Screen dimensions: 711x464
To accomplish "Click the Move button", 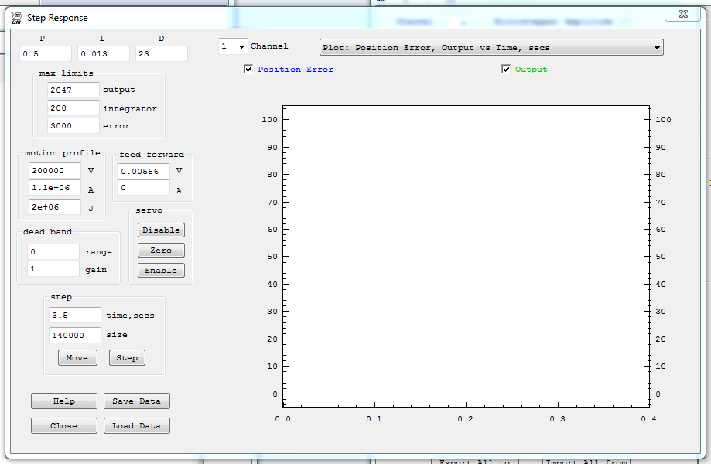I will (77, 358).
